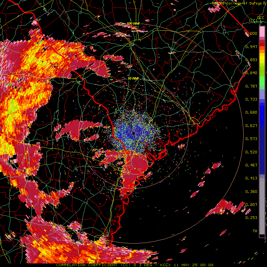Screen dimensions: 267x267
Task: Click the black radar site dot at center
Action: 134,133
